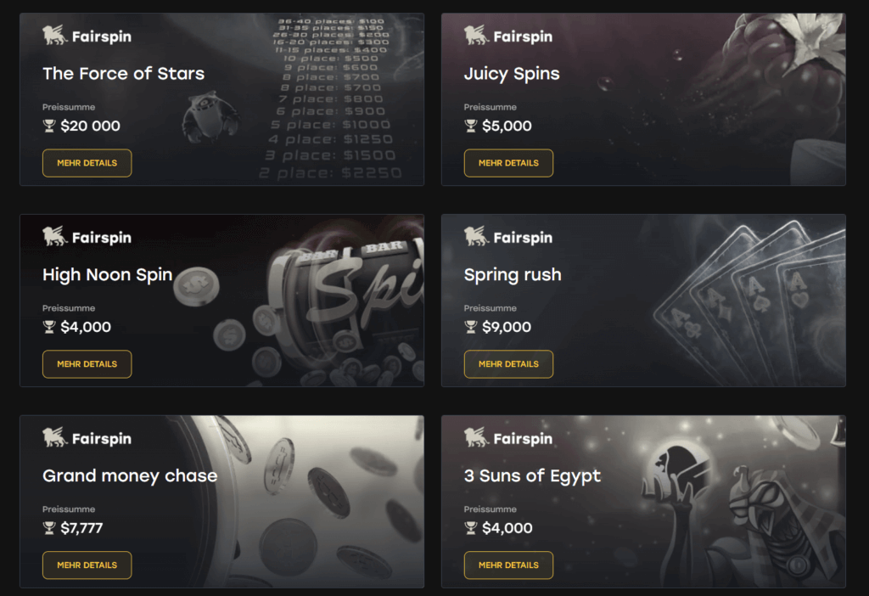
Task: Click Fairspin logo on High Noon Spin card
Action: 87,237
